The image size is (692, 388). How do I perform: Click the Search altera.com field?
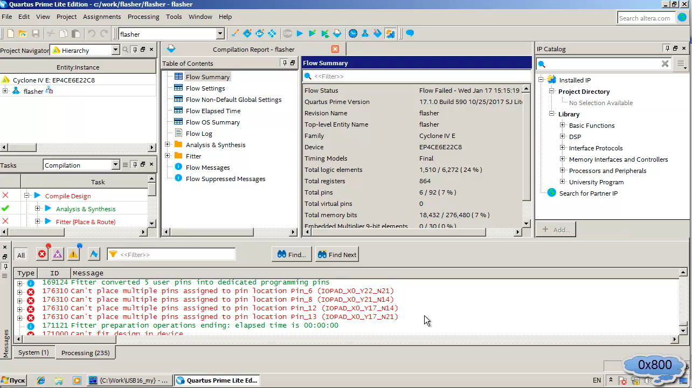tap(646, 18)
